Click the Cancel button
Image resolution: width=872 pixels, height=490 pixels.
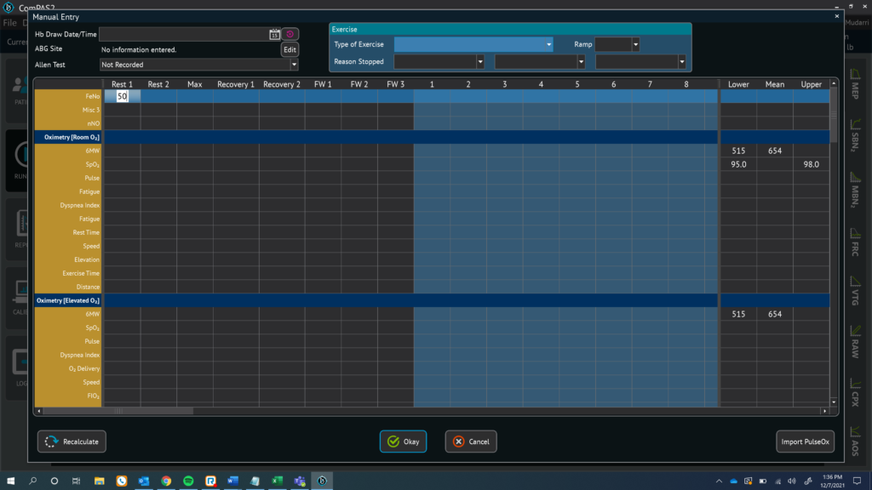click(471, 442)
